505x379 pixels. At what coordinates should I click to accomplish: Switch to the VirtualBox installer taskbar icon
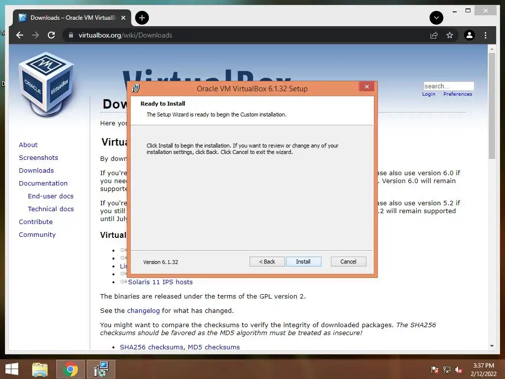[x=101, y=369]
